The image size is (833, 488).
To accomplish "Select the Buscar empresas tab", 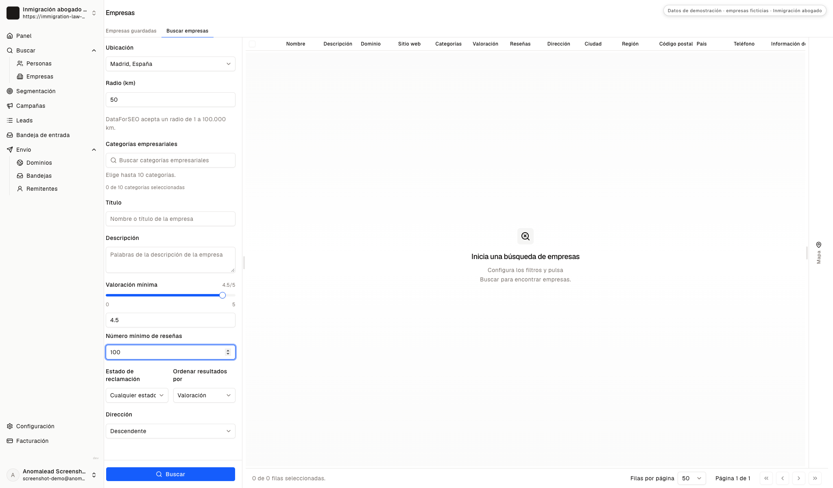I will [188, 31].
